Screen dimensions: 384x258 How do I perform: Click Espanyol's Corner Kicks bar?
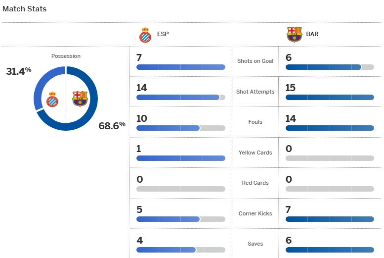(180, 219)
